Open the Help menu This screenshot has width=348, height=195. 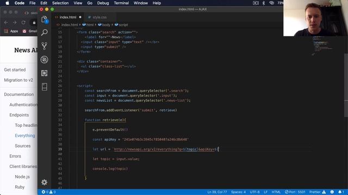pyautogui.click(x=157, y=3)
